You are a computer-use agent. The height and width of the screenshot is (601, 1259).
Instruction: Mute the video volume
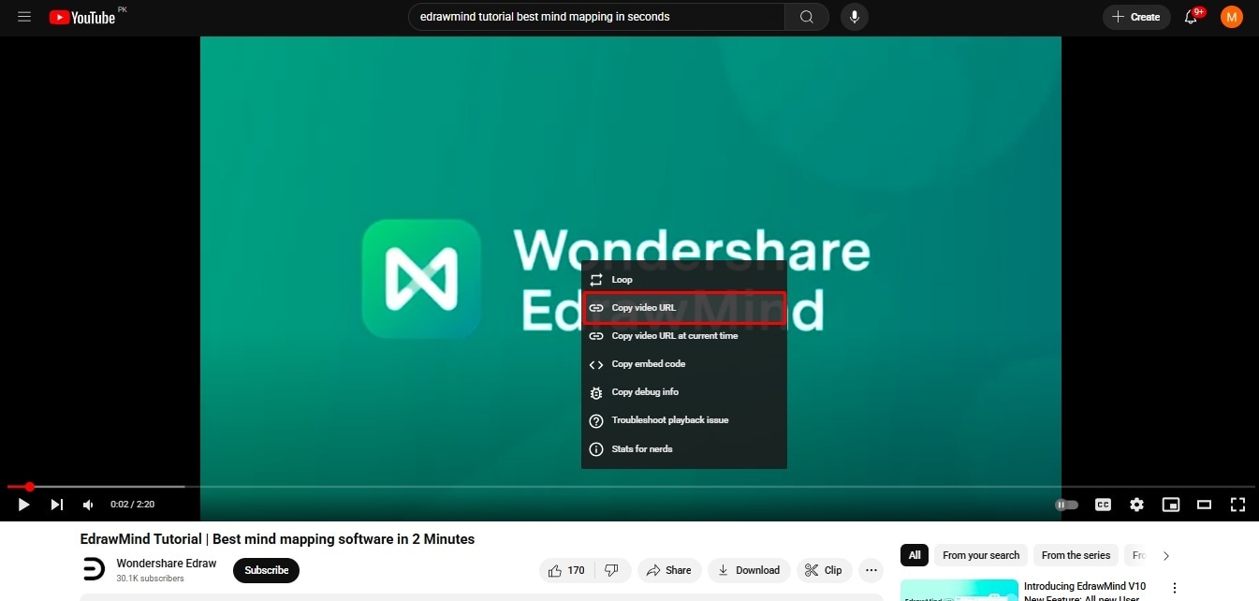pyautogui.click(x=88, y=505)
